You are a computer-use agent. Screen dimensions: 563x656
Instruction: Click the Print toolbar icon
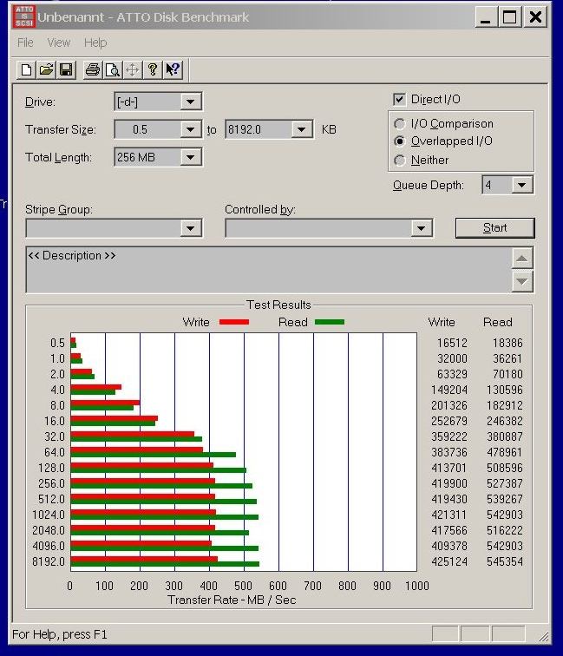coord(93,69)
